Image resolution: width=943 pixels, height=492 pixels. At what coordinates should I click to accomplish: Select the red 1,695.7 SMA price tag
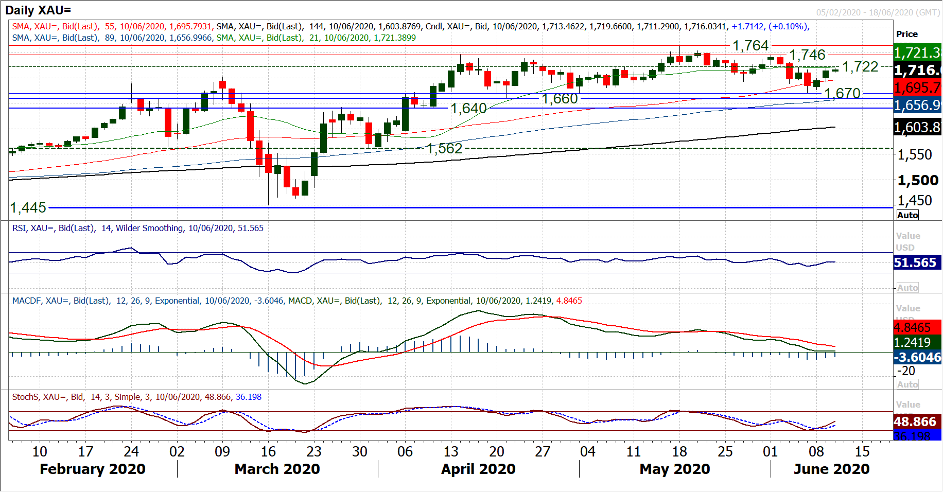point(917,87)
